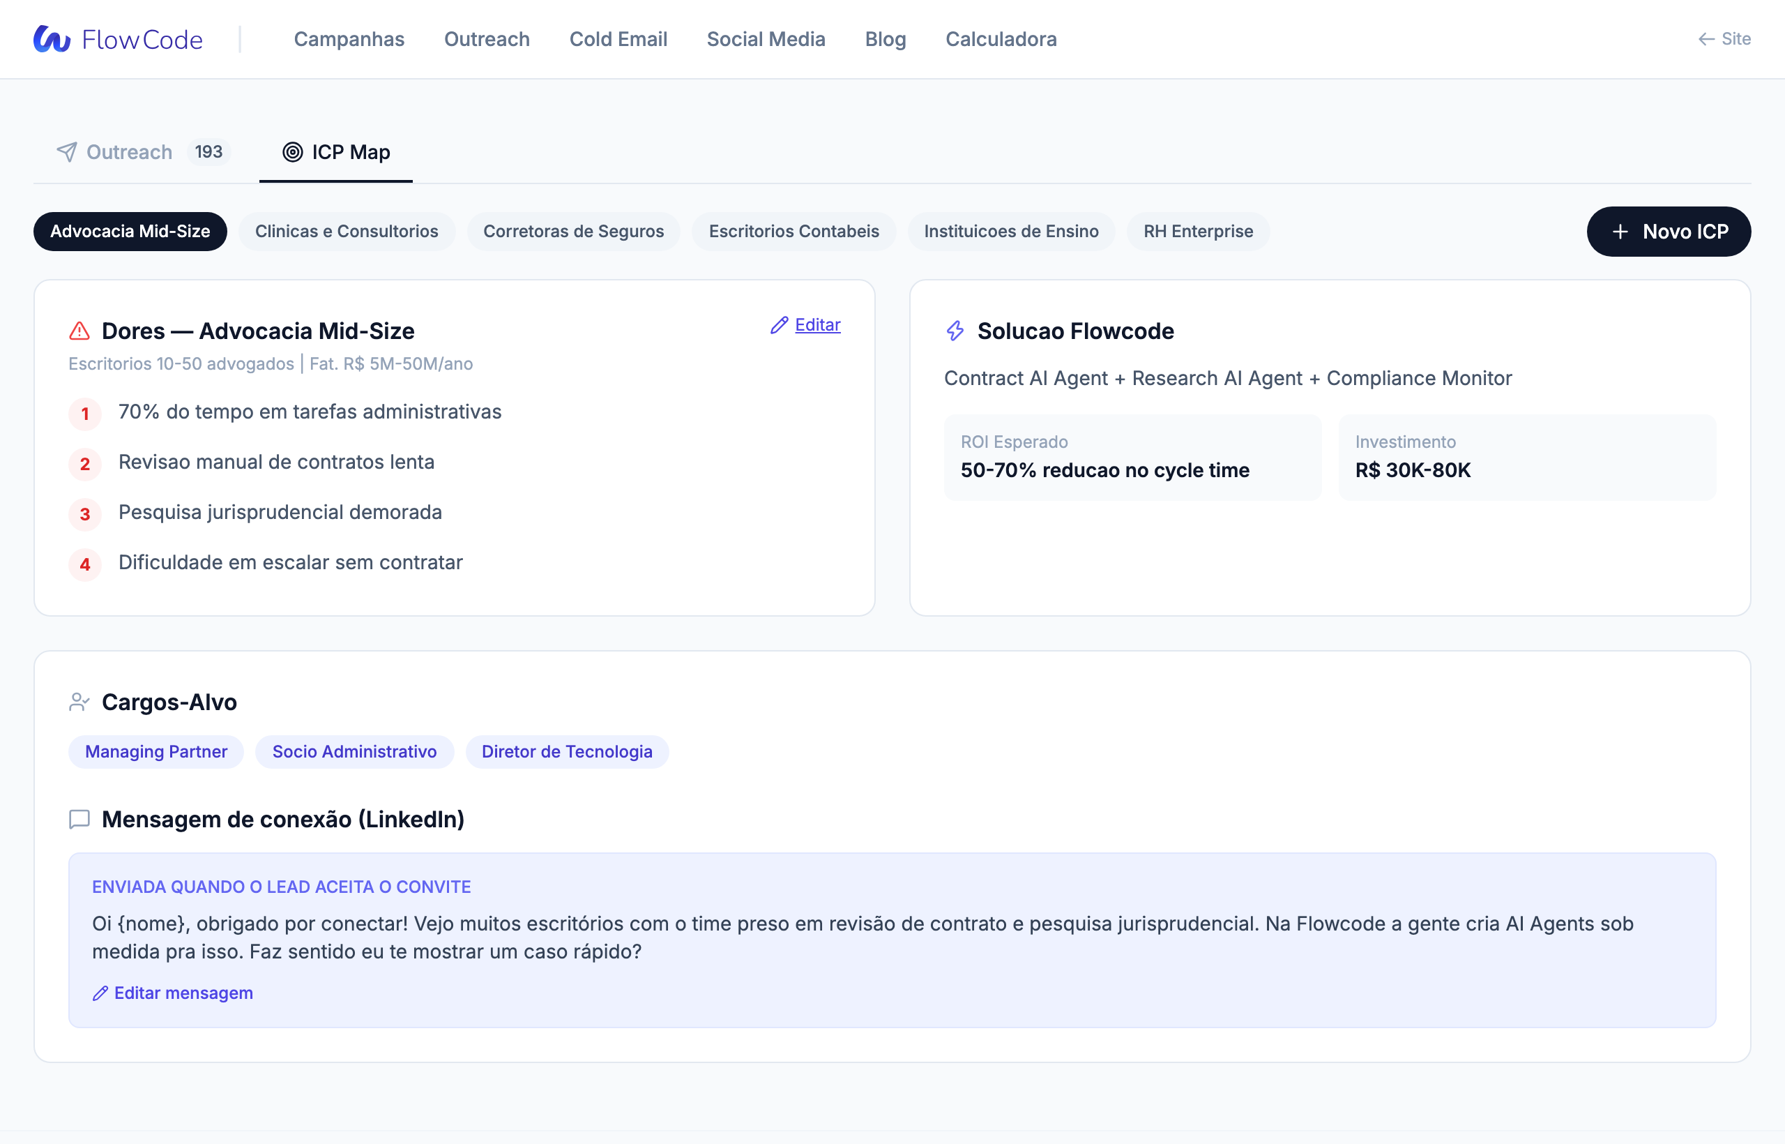Click the 'Cargos-Alvo' heading
The height and width of the screenshot is (1144, 1785).
[x=169, y=702]
